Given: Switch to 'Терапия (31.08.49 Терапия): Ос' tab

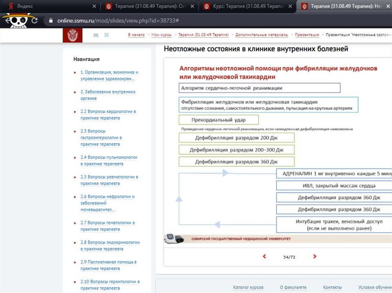Looking at the screenshot, I should [x=149, y=6].
